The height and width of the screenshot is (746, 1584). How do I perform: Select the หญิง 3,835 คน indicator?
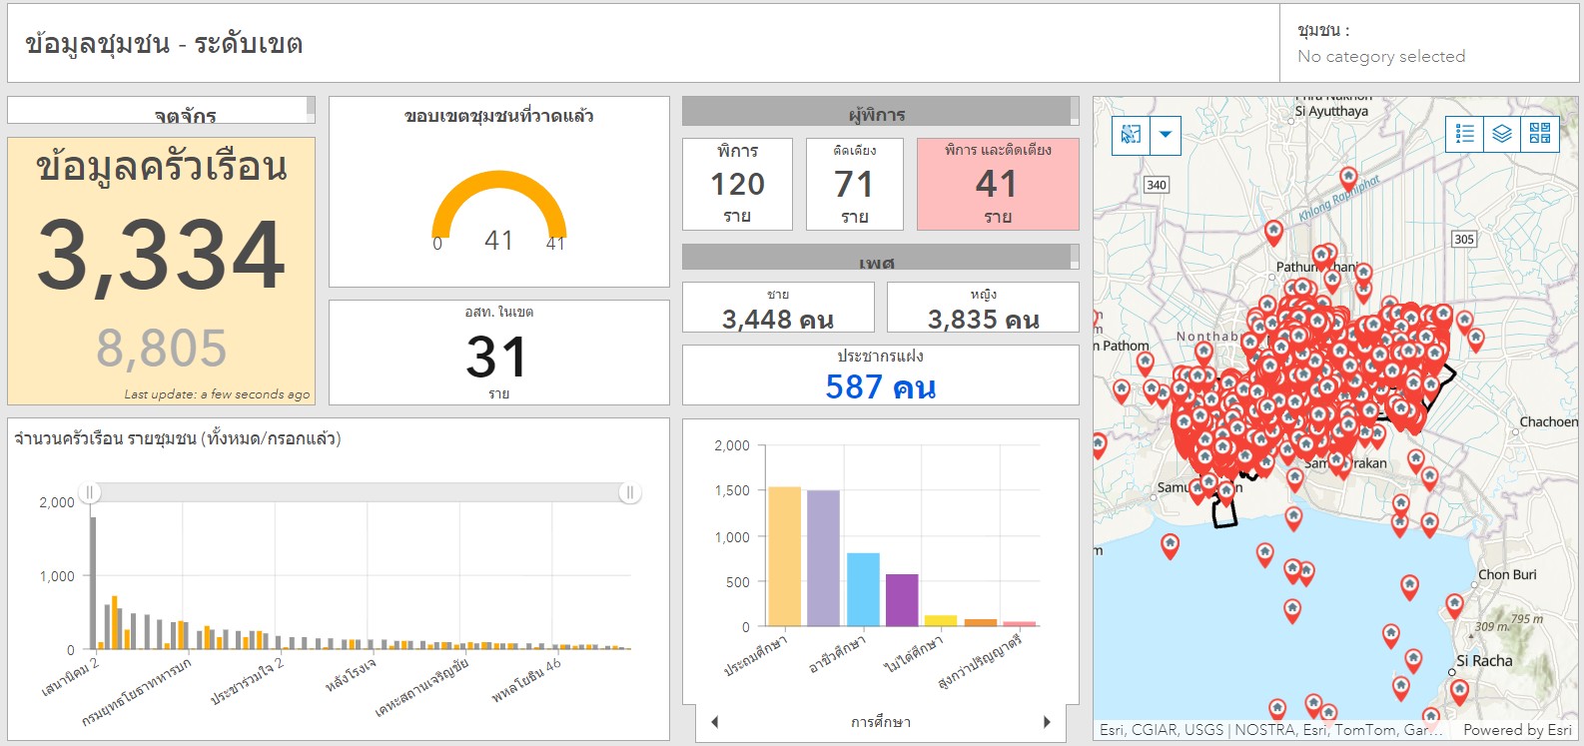983,308
